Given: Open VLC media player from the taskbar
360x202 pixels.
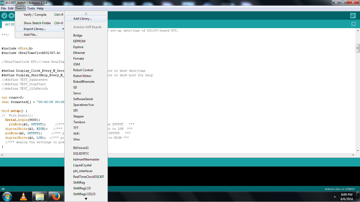Looking at the screenshot, I should pos(23,196).
